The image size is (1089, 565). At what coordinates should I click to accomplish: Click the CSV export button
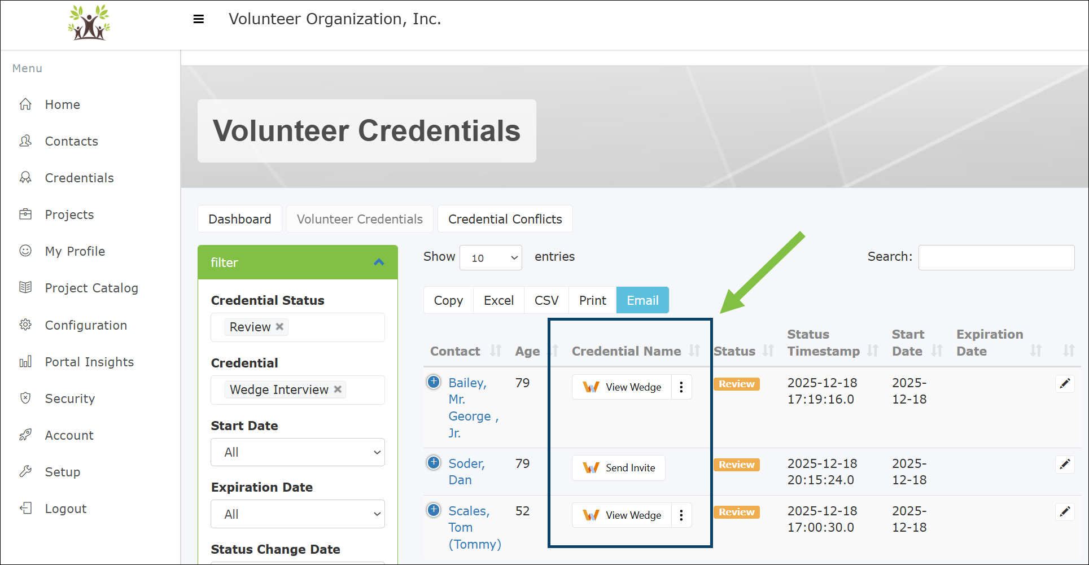(x=546, y=300)
